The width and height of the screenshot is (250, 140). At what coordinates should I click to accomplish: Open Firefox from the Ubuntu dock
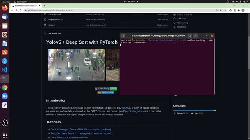[5, 8]
